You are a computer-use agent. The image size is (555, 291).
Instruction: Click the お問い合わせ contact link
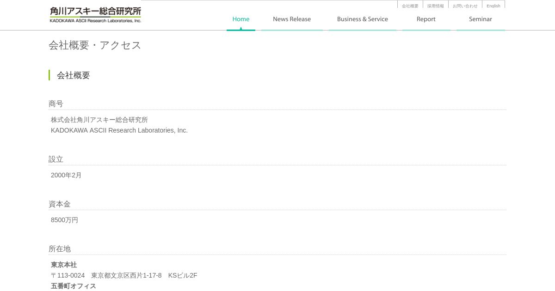(x=465, y=6)
